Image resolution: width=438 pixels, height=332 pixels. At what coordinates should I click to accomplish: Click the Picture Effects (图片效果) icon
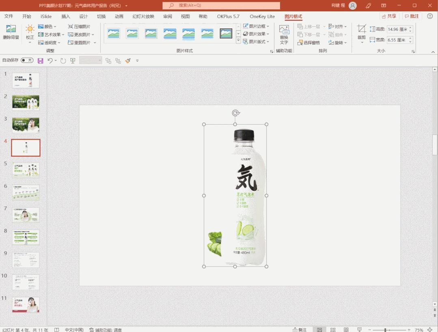pos(245,33)
